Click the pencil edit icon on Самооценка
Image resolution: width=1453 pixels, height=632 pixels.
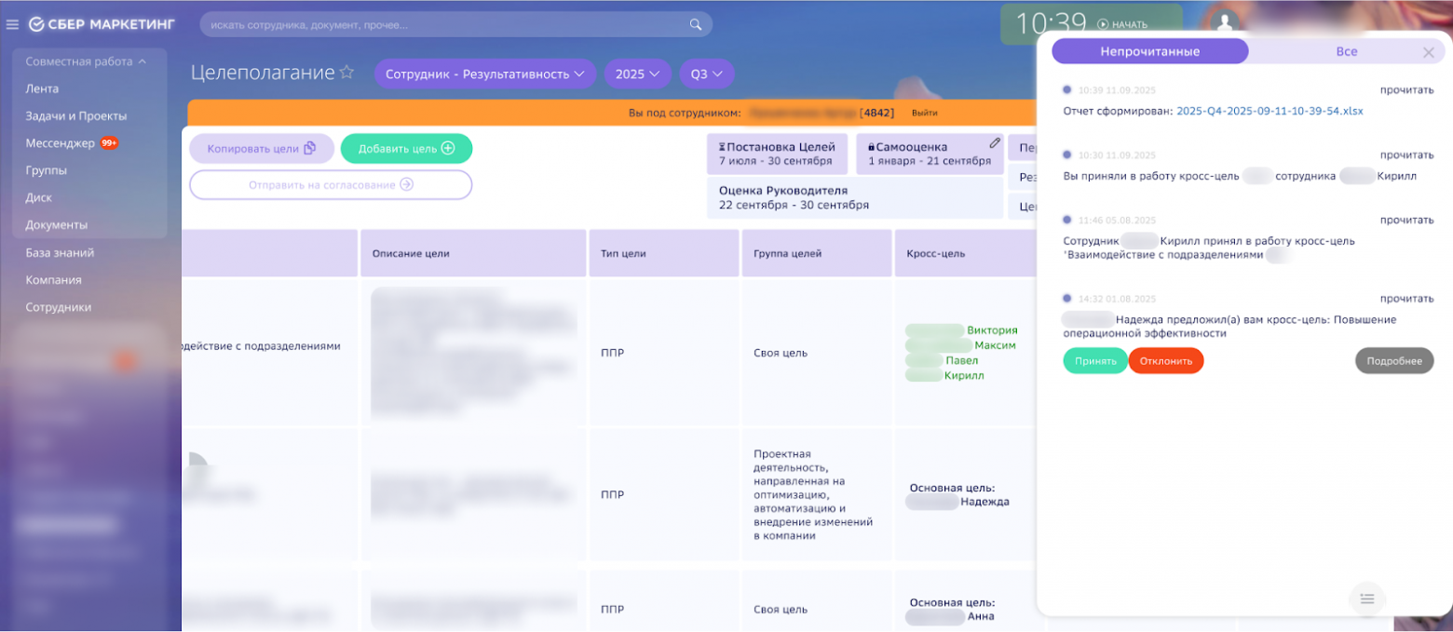coord(995,143)
